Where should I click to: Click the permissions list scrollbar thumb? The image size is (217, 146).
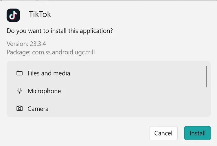[x=207, y=76]
